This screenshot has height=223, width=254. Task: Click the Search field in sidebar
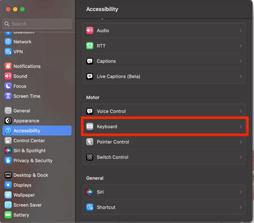click(37, 24)
